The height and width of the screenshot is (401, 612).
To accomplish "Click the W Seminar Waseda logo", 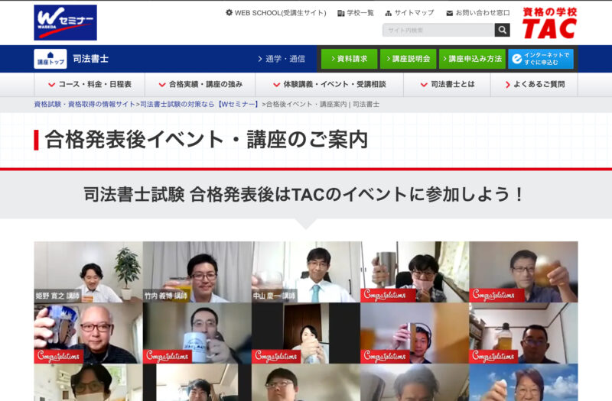I will (65, 22).
